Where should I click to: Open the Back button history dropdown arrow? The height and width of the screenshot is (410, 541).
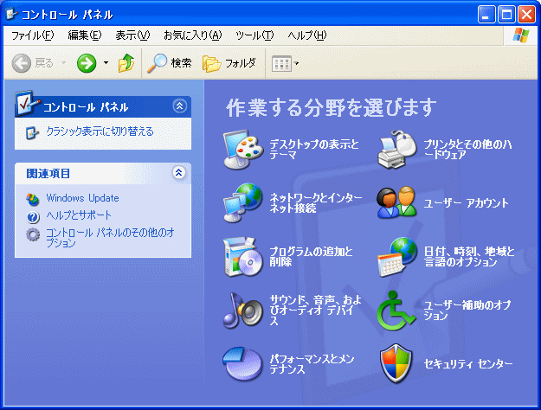(63, 63)
